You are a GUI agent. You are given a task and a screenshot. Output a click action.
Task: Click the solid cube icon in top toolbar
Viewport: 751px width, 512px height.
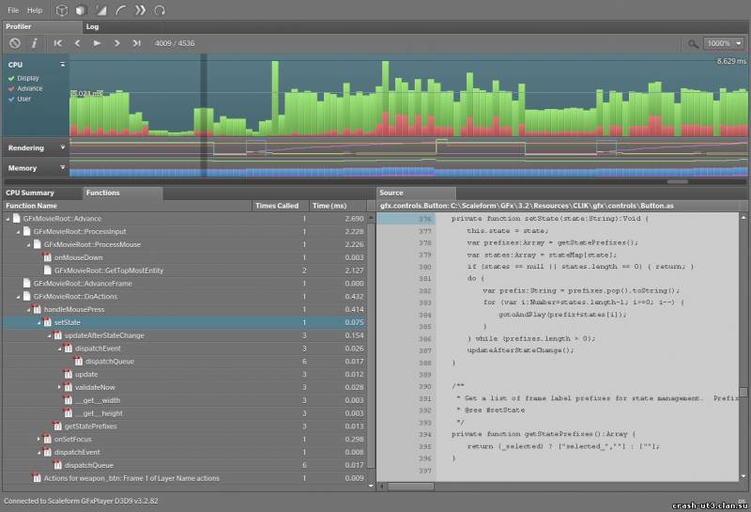(x=82, y=9)
